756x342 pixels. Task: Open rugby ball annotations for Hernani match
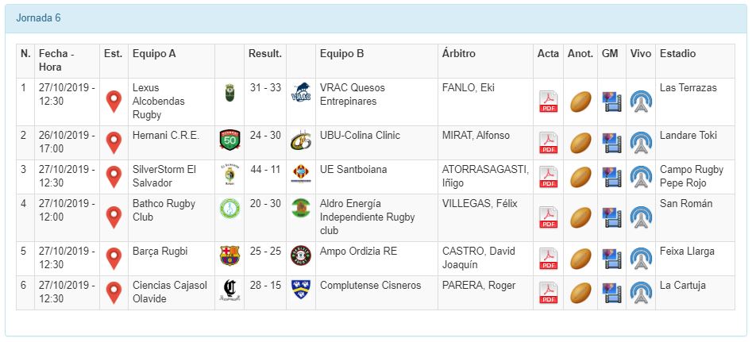pyautogui.click(x=580, y=143)
